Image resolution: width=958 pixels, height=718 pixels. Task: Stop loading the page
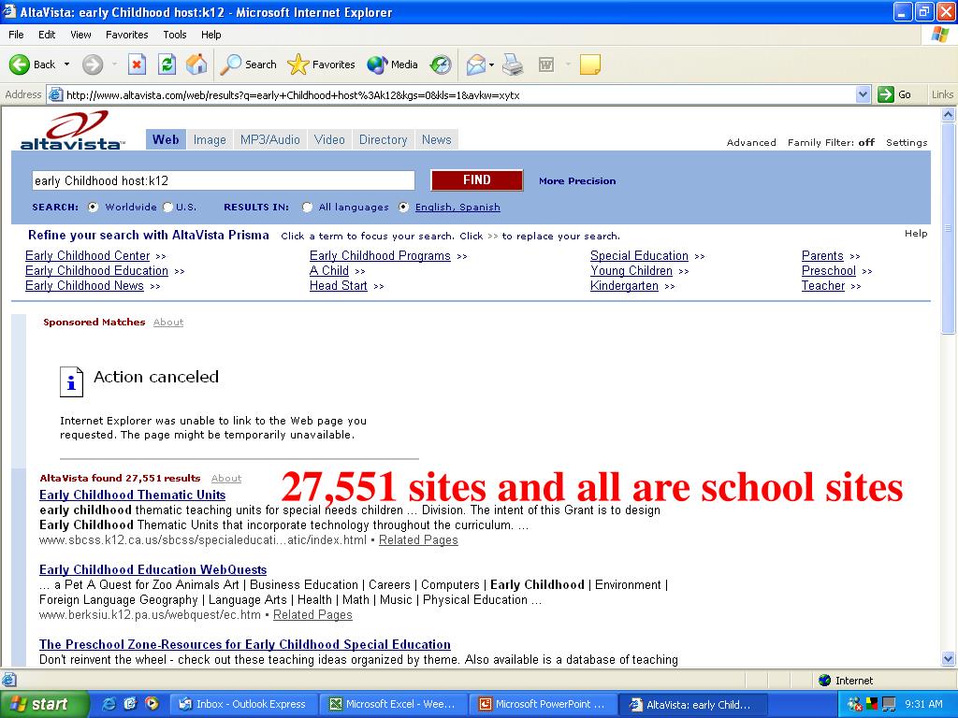click(x=137, y=65)
